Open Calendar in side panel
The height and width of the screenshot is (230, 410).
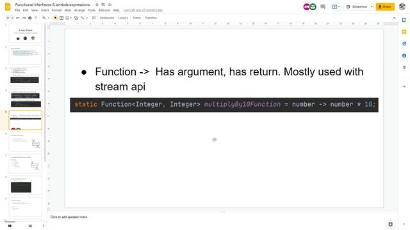[x=404, y=20]
